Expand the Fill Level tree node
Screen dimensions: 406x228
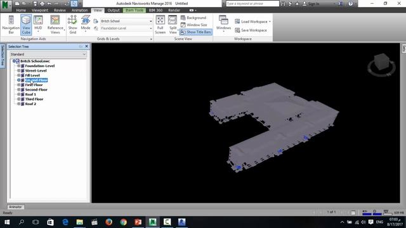18,75
